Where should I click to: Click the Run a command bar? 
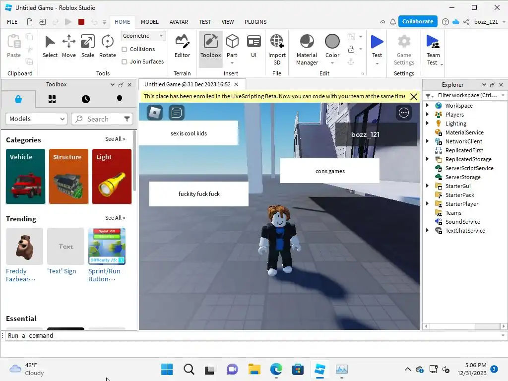click(x=254, y=336)
